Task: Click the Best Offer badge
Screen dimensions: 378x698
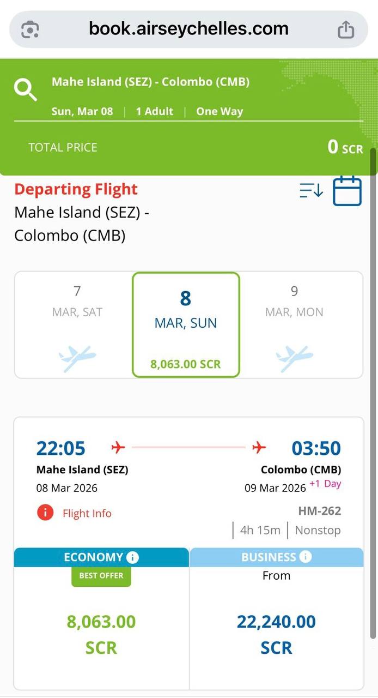Action: point(101,576)
